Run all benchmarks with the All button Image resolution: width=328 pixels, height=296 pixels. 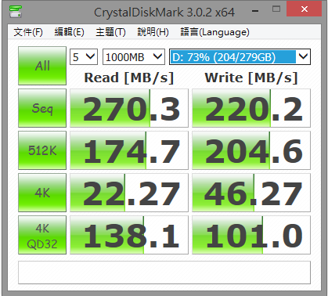(42, 66)
